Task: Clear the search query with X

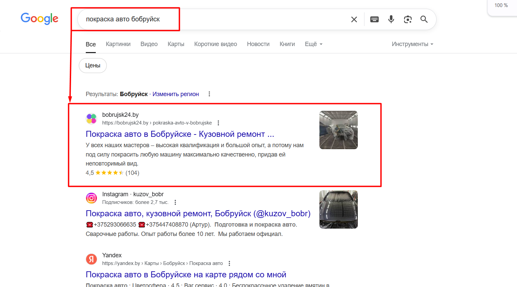Action: coord(354,19)
